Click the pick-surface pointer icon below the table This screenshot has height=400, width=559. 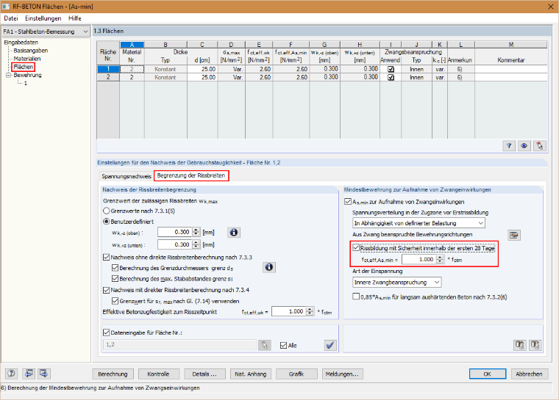click(539, 145)
